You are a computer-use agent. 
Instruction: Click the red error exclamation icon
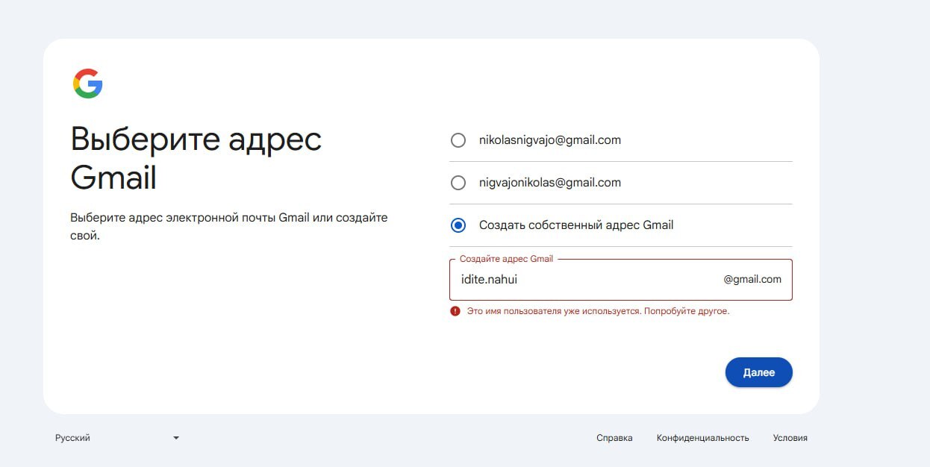tap(455, 311)
